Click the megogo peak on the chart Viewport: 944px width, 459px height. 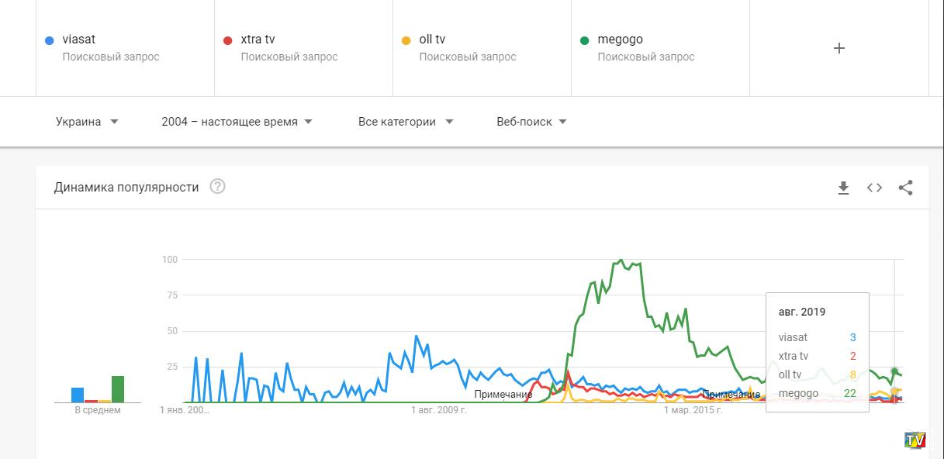(x=621, y=261)
